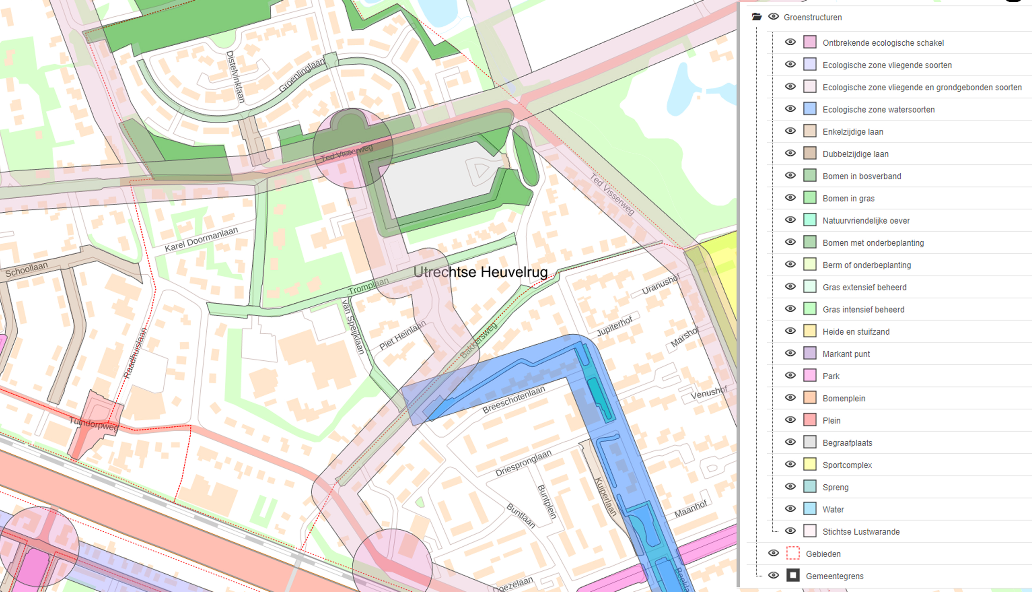Toggle visibility of Bomen in bosverband

pyautogui.click(x=790, y=176)
